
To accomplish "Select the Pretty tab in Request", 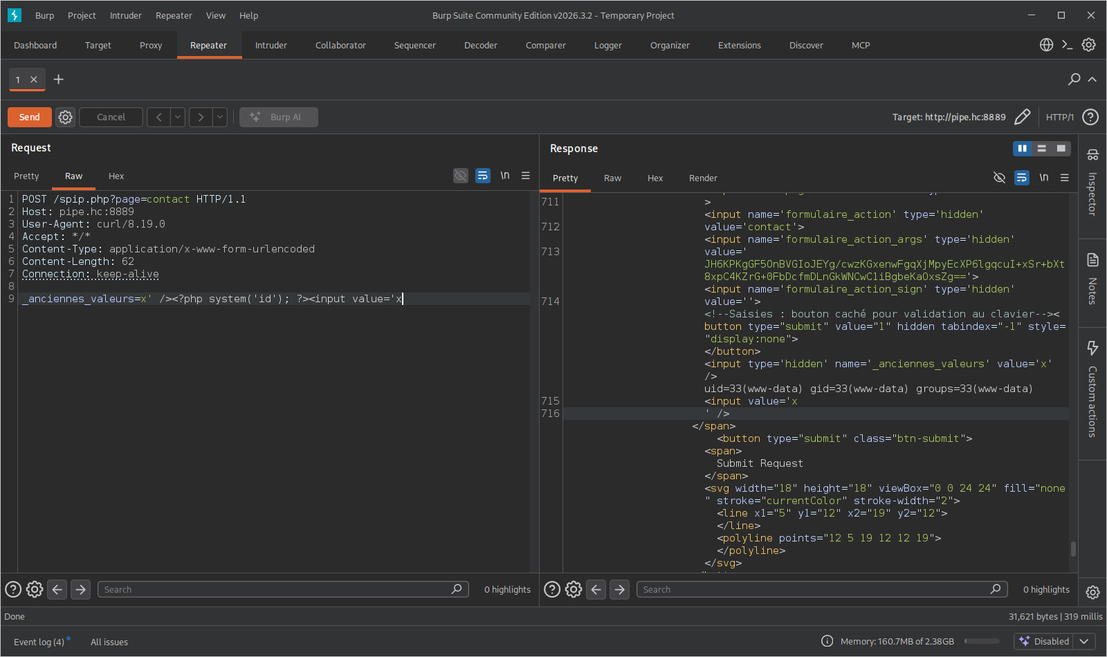I will 26,176.
